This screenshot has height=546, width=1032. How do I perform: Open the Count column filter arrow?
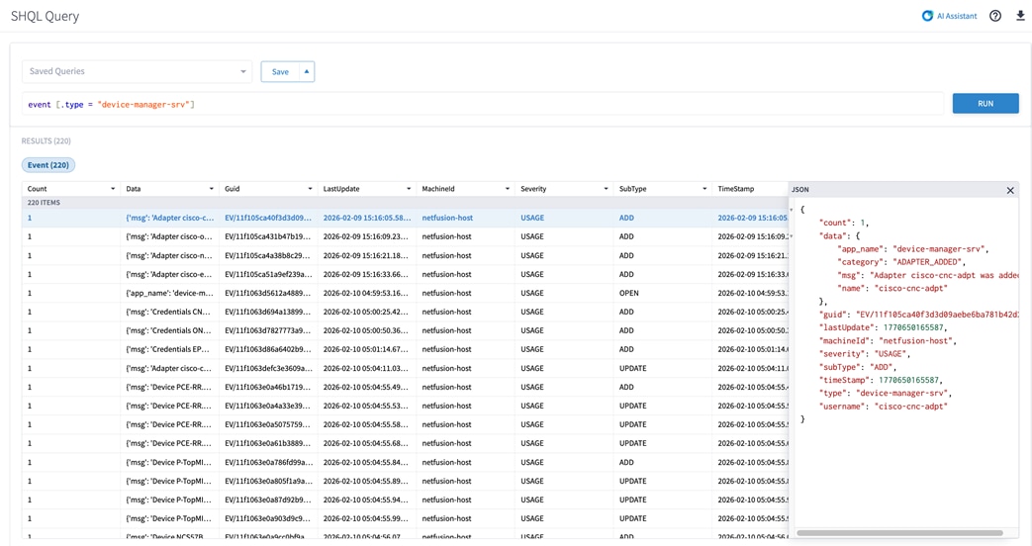pos(113,189)
